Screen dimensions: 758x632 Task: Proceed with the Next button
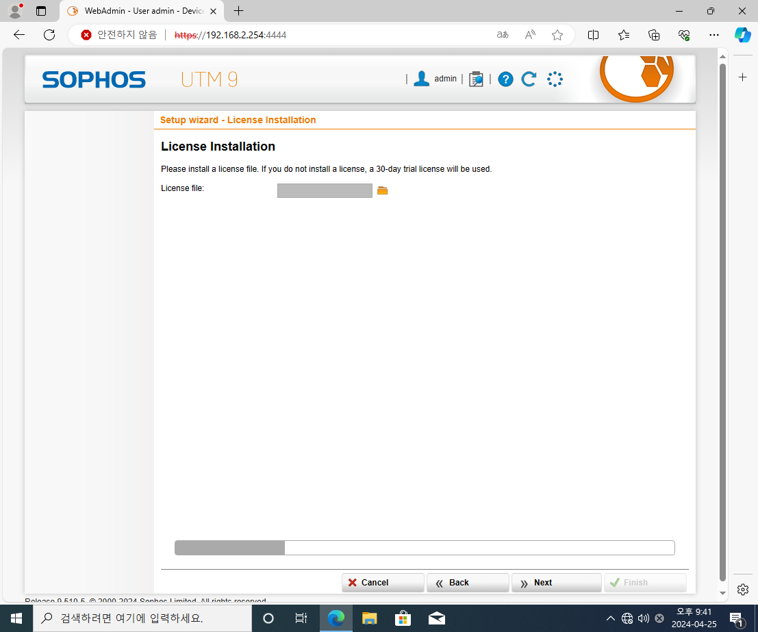pos(557,583)
